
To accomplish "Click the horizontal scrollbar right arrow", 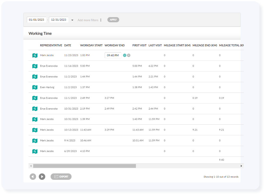I will coord(241,166).
